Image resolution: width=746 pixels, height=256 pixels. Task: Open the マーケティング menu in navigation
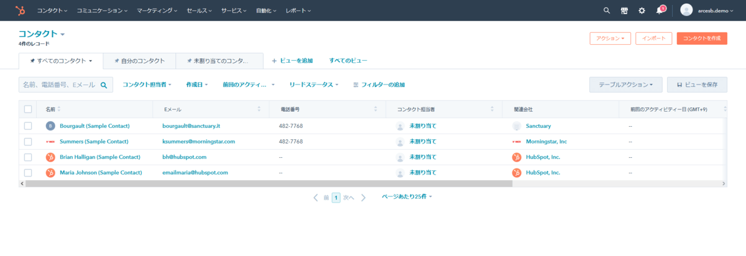point(157,11)
